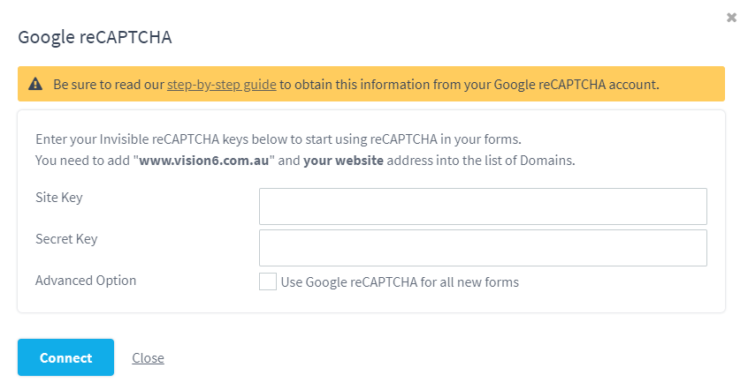Click the "Use Google reCAPTCHA for all new forms" label
This screenshot has width=748, height=390.
(400, 281)
